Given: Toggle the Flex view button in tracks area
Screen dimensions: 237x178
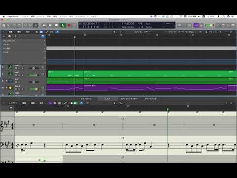Looking at the screenshot, I should click(x=51, y=32).
